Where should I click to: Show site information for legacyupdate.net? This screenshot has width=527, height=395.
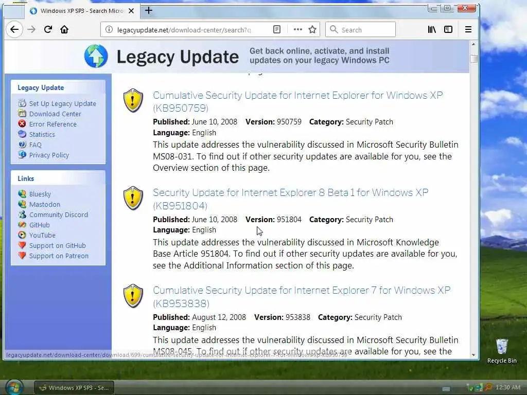point(109,29)
